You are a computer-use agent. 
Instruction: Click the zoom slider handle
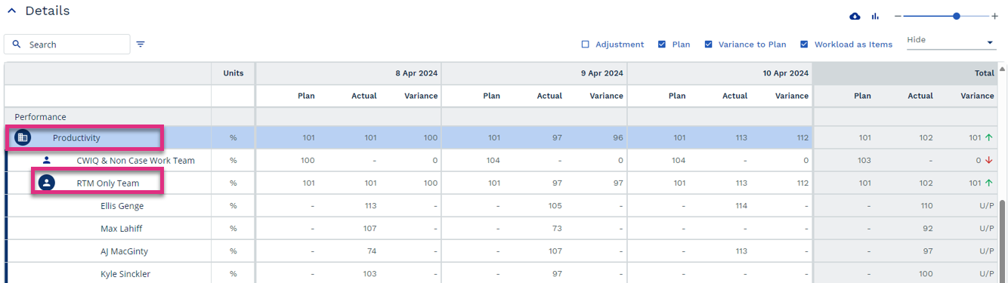(957, 16)
